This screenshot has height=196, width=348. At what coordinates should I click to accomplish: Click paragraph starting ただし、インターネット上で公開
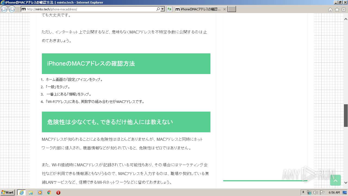(x=124, y=36)
